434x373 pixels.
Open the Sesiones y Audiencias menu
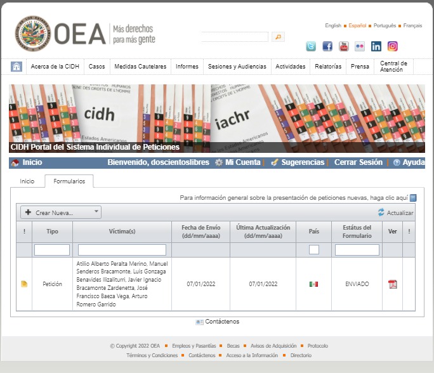point(237,67)
